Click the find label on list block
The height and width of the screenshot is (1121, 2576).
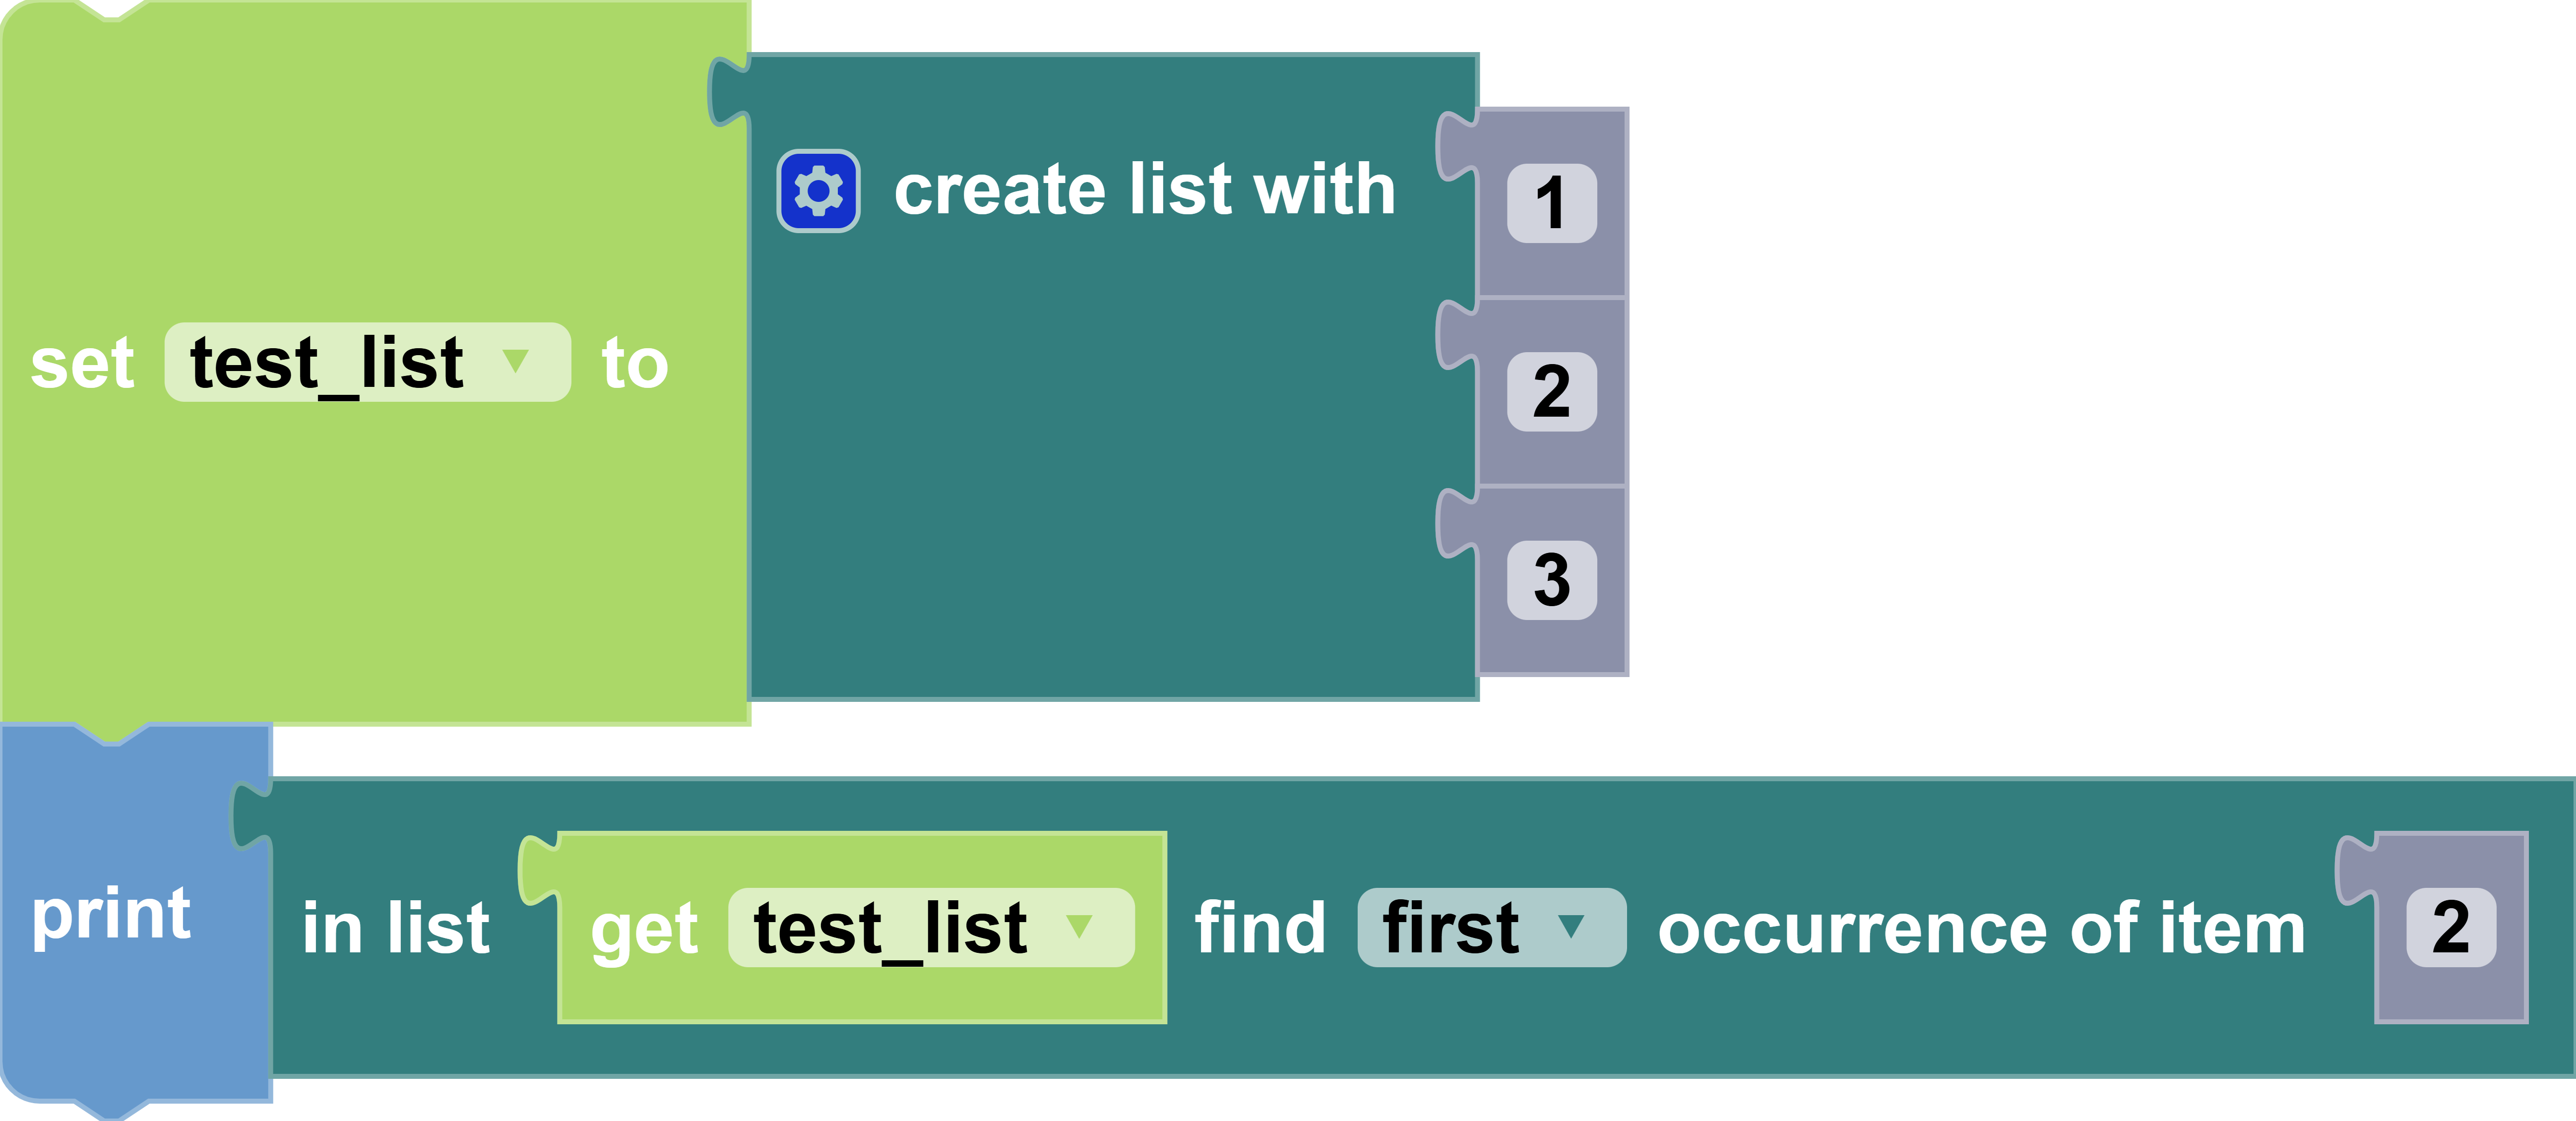click(x=1260, y=928)
